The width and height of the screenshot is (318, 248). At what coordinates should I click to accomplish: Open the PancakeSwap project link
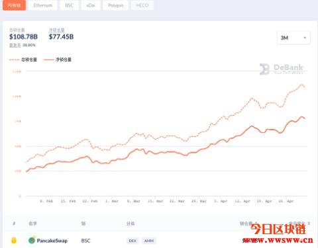(52, 241)
